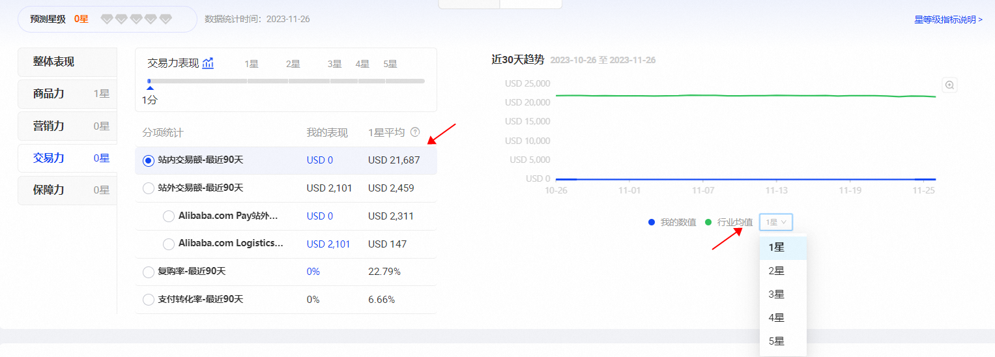The image size is (995, 357).
Task: Click the USD 2,101 Logistics value link
Action: [328, 244]
